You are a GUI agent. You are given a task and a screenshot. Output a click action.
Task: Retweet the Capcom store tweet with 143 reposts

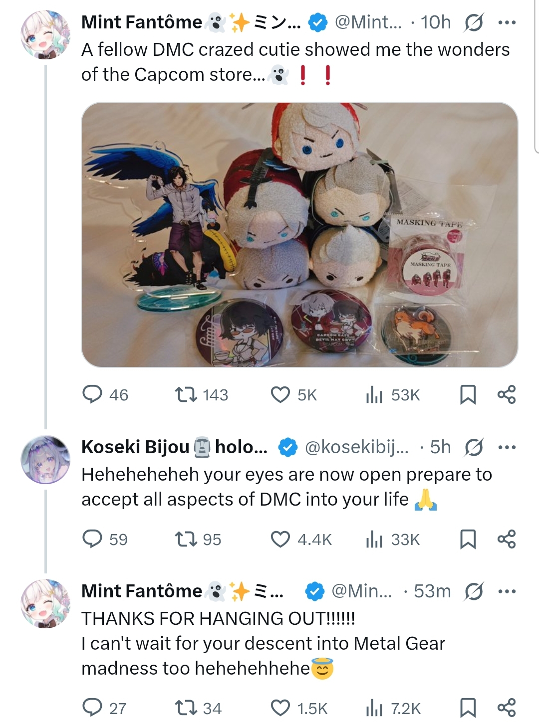tap(185, 394)
